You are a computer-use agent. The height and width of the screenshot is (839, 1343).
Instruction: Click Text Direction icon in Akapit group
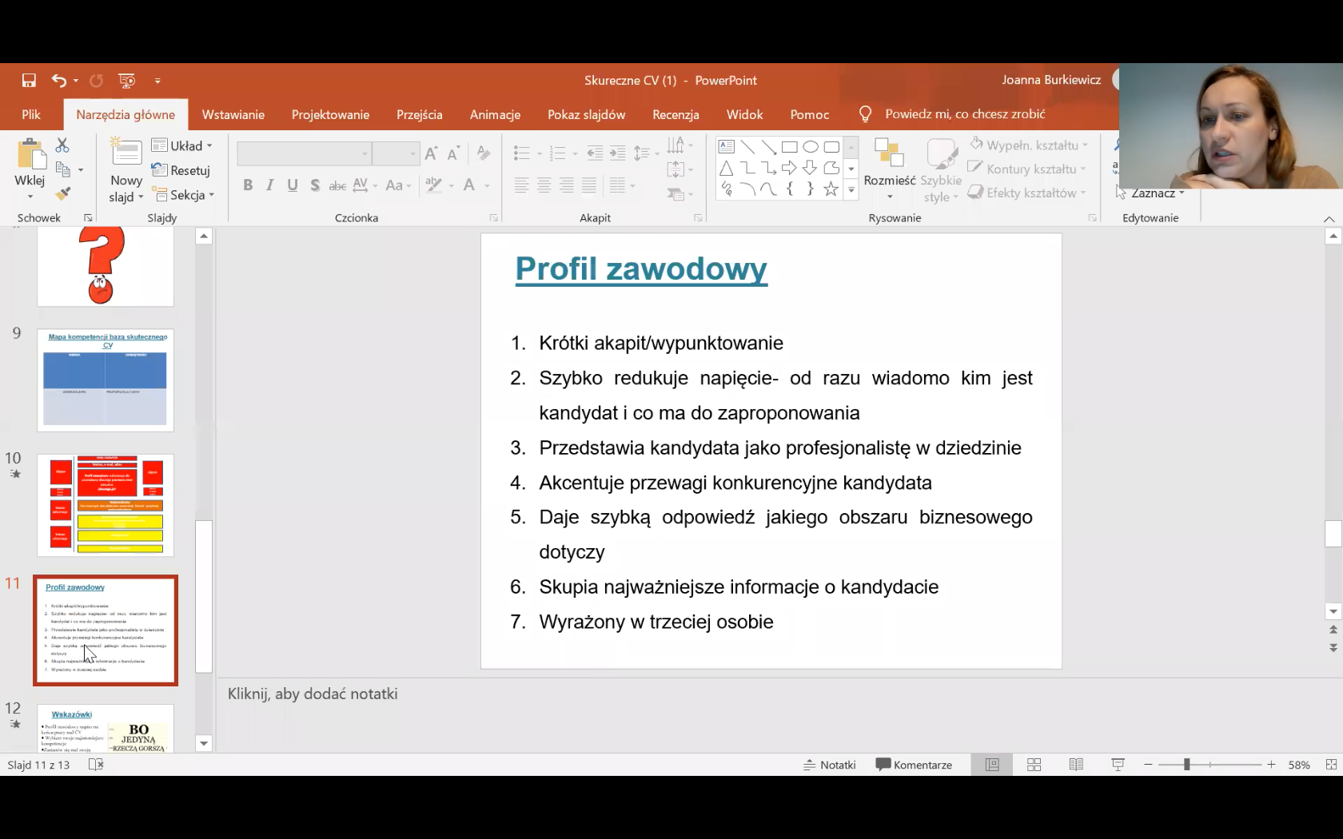click(675, 145)
